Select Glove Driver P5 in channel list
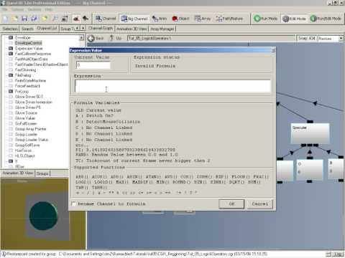 click(x=28, y=107)
